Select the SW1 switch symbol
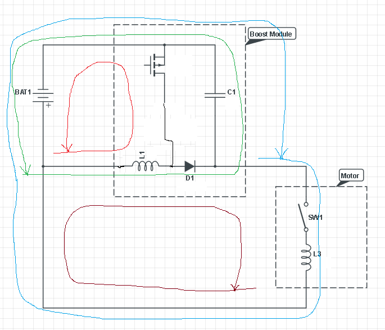The width and height of the screenshot is (385, 330). tap(303, 217)
